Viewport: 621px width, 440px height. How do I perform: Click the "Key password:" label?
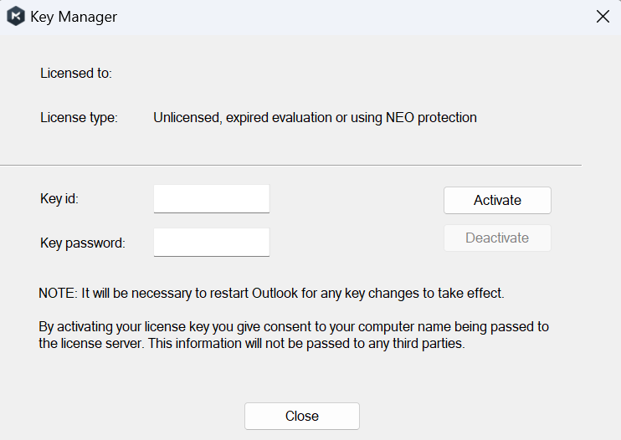(82, 243)
